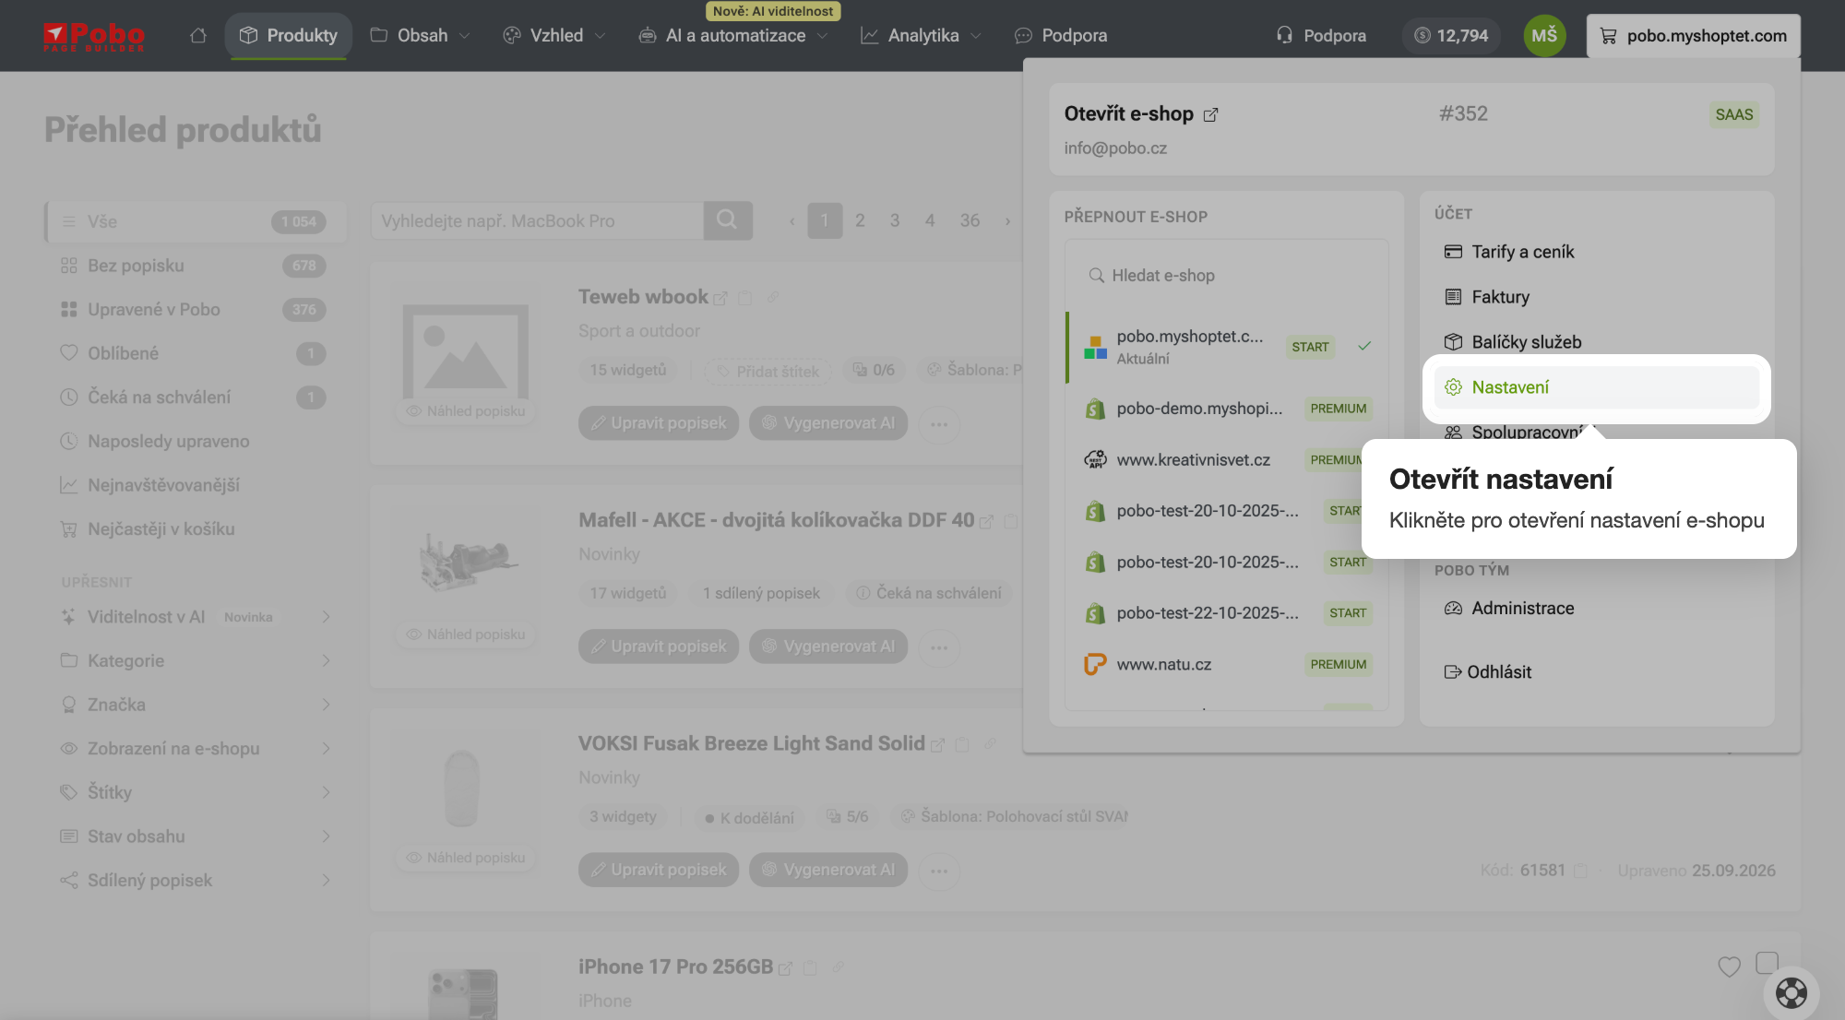Favorite iPhone 17 Pro with heart icon
1845x1020 pixels.
[x=1729, y=967]
